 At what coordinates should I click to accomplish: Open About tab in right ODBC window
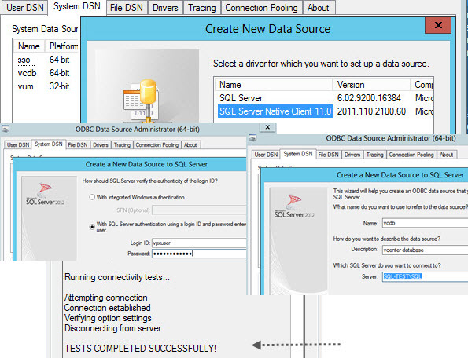[446, 155]
